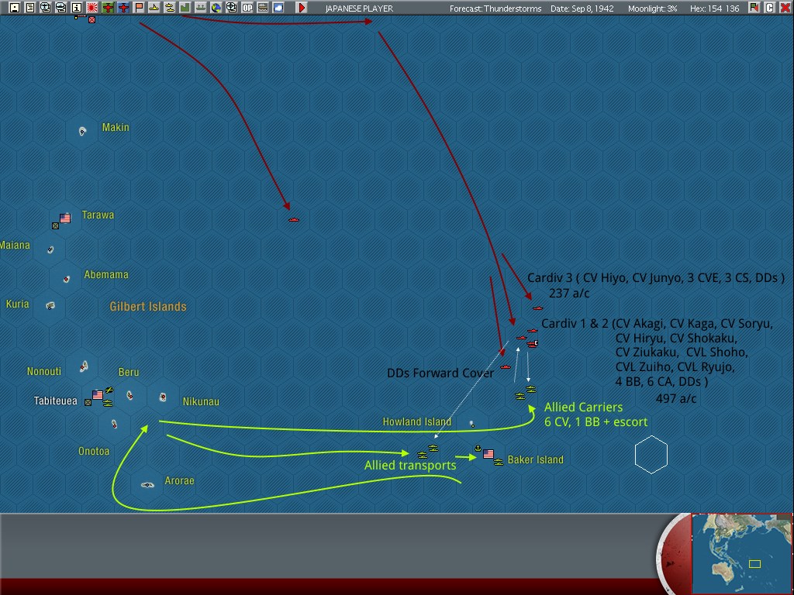This screenshot has height=595, width=794.
Task: Click red plane on green background icon
Action: tap(107, 8)
